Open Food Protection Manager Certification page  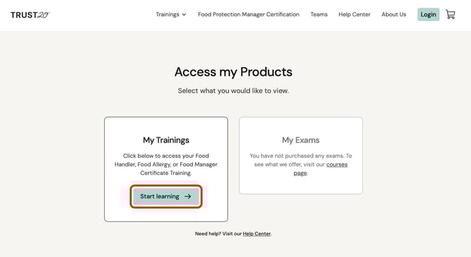coord(249,14)
